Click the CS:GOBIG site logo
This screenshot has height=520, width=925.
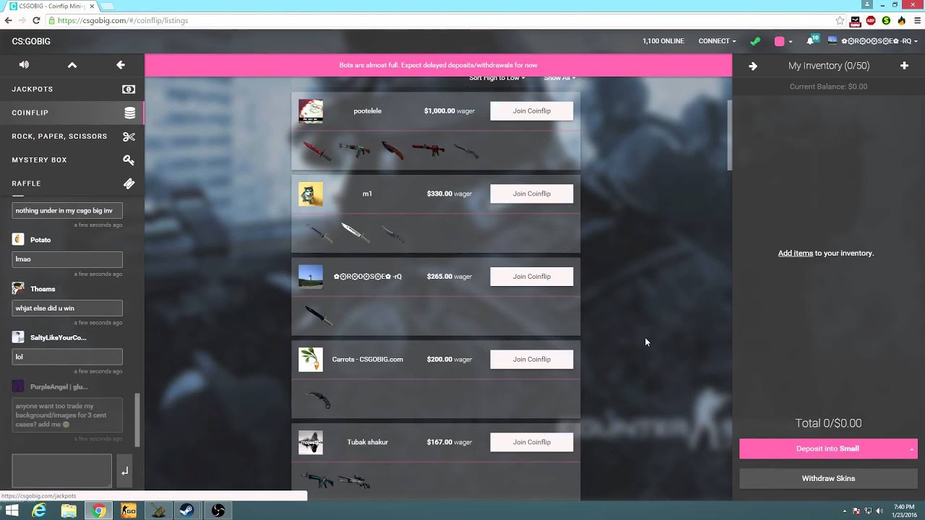(31, 41)
